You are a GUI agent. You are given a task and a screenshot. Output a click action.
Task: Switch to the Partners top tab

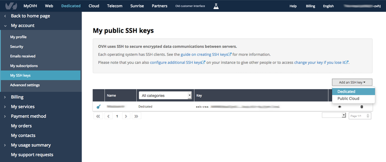coord(160,6)
